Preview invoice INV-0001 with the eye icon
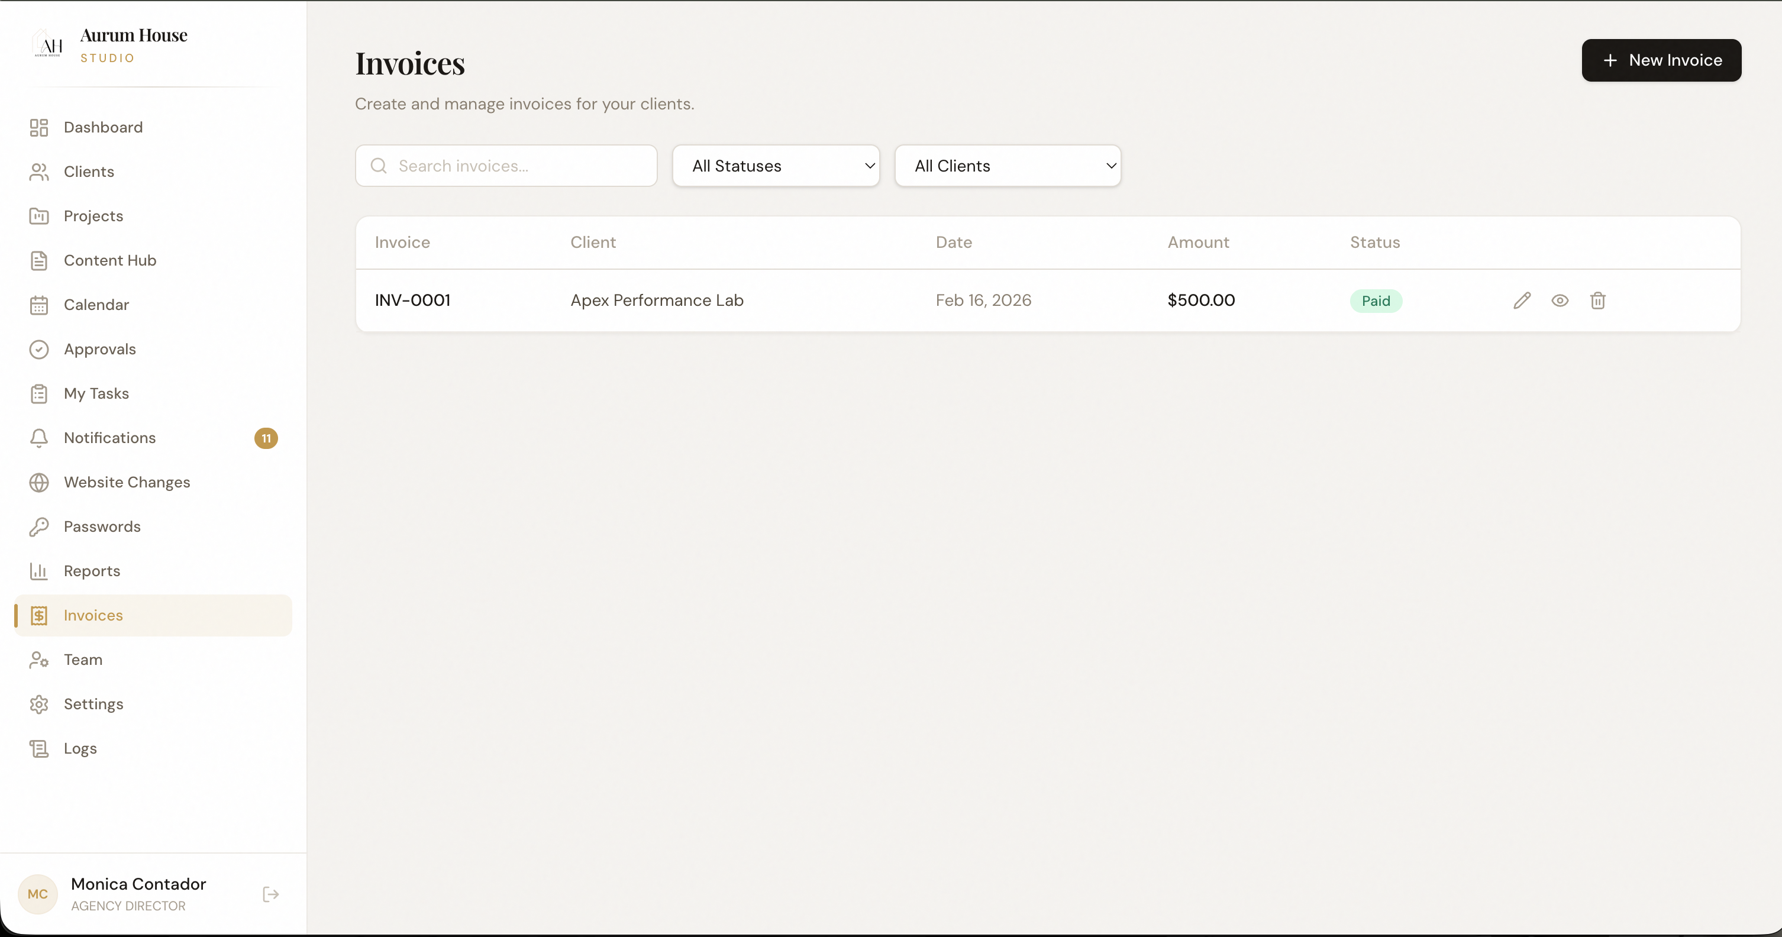This screenshot has width=1782, height=937. 1561,300
